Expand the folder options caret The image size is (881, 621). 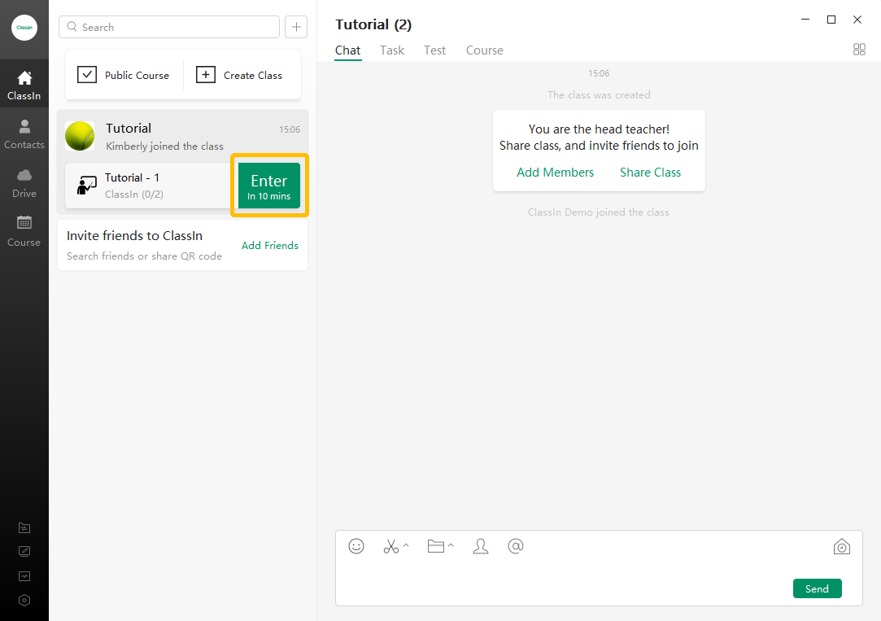point(451,545)
